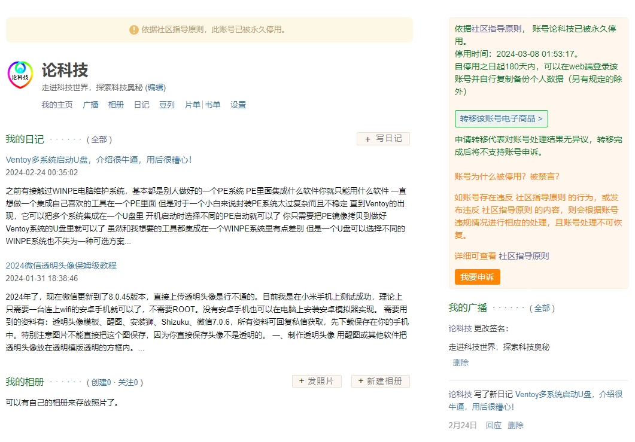Image resolution: width=635 pixels, height=442 pixels.
Task: Click the 我要申诉 appeal button
Action: click(477, 277)
